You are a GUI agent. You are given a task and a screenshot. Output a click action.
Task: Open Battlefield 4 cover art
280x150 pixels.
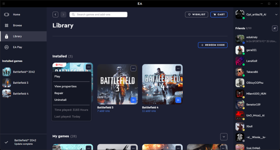[x=162, y=84]
